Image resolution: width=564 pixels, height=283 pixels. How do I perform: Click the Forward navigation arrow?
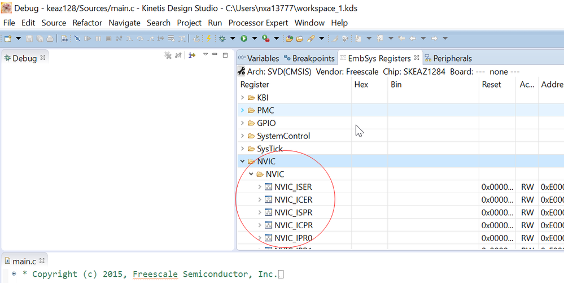click(435, 38)
